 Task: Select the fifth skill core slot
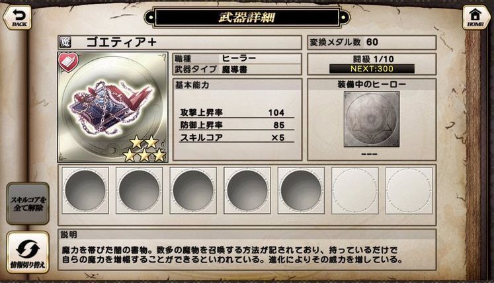(x=301, y=190)
